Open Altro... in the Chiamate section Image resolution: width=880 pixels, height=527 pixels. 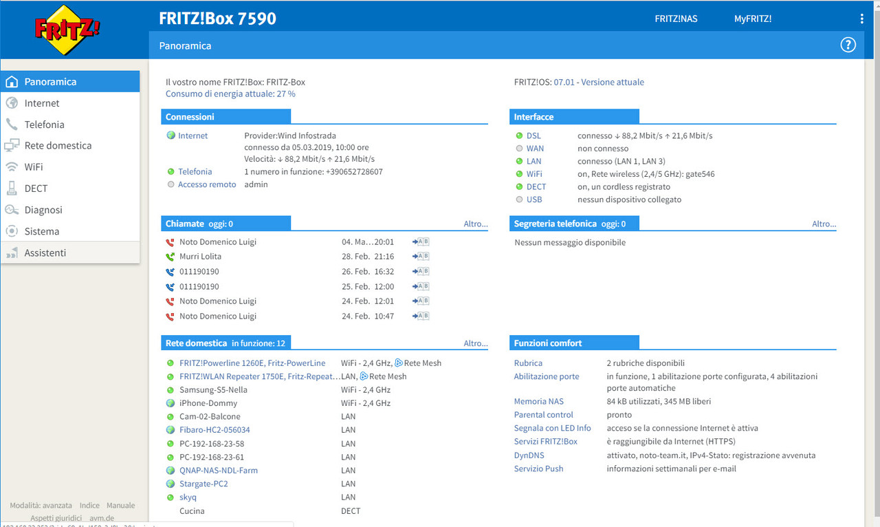click(476, 224)
